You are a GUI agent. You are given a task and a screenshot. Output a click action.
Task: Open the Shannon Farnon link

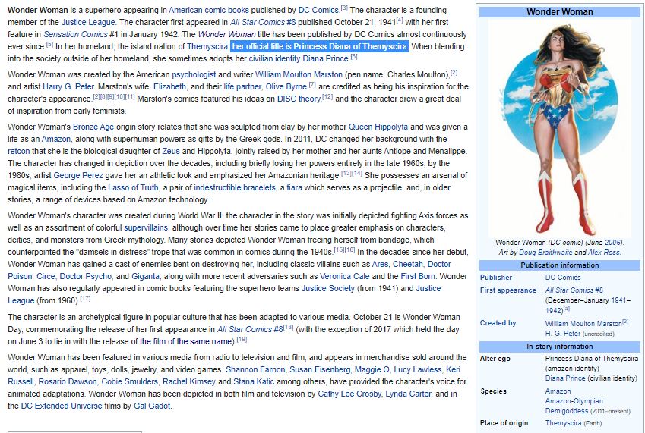click(x=255, y=370)
